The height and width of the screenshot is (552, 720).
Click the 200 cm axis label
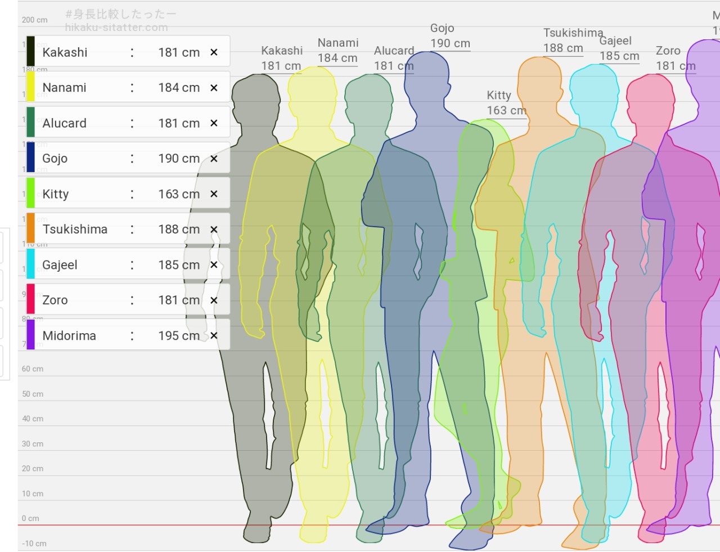point(34,20)
